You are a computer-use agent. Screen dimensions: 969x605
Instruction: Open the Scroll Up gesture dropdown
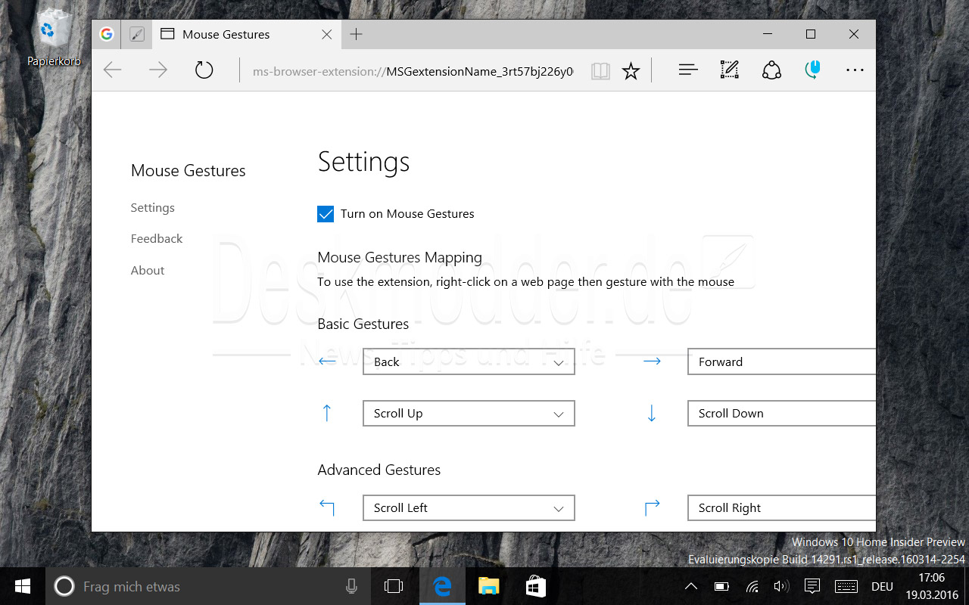(469, 413)
